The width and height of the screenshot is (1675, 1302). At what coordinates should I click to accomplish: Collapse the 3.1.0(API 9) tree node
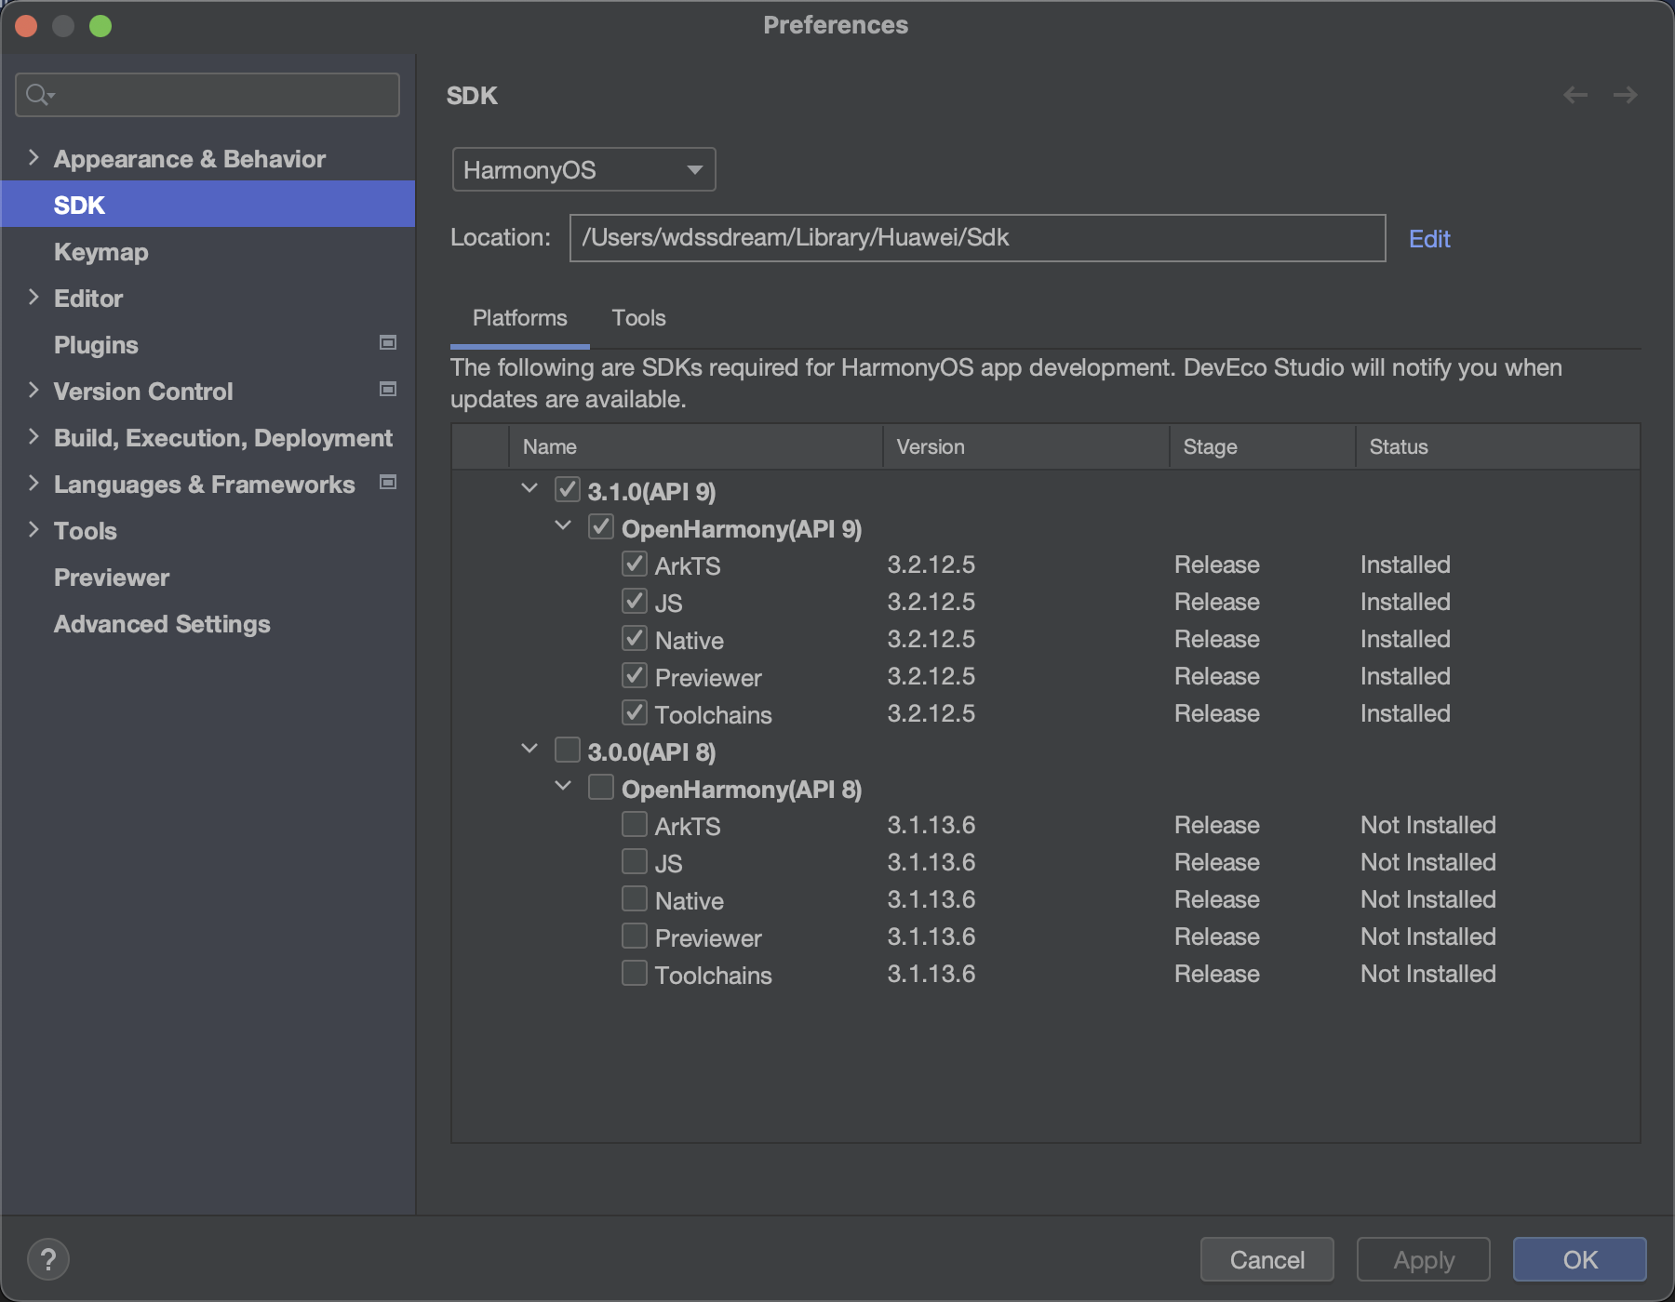click(x=529, y=488)
